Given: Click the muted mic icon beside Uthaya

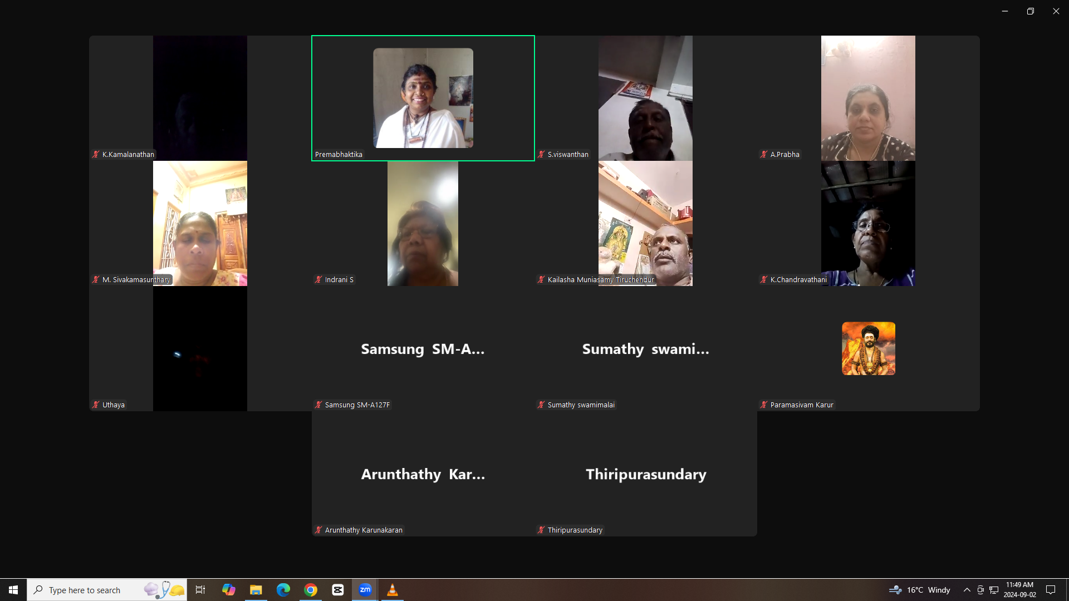Looking at the screenshot, I should (x=96, y=405).
